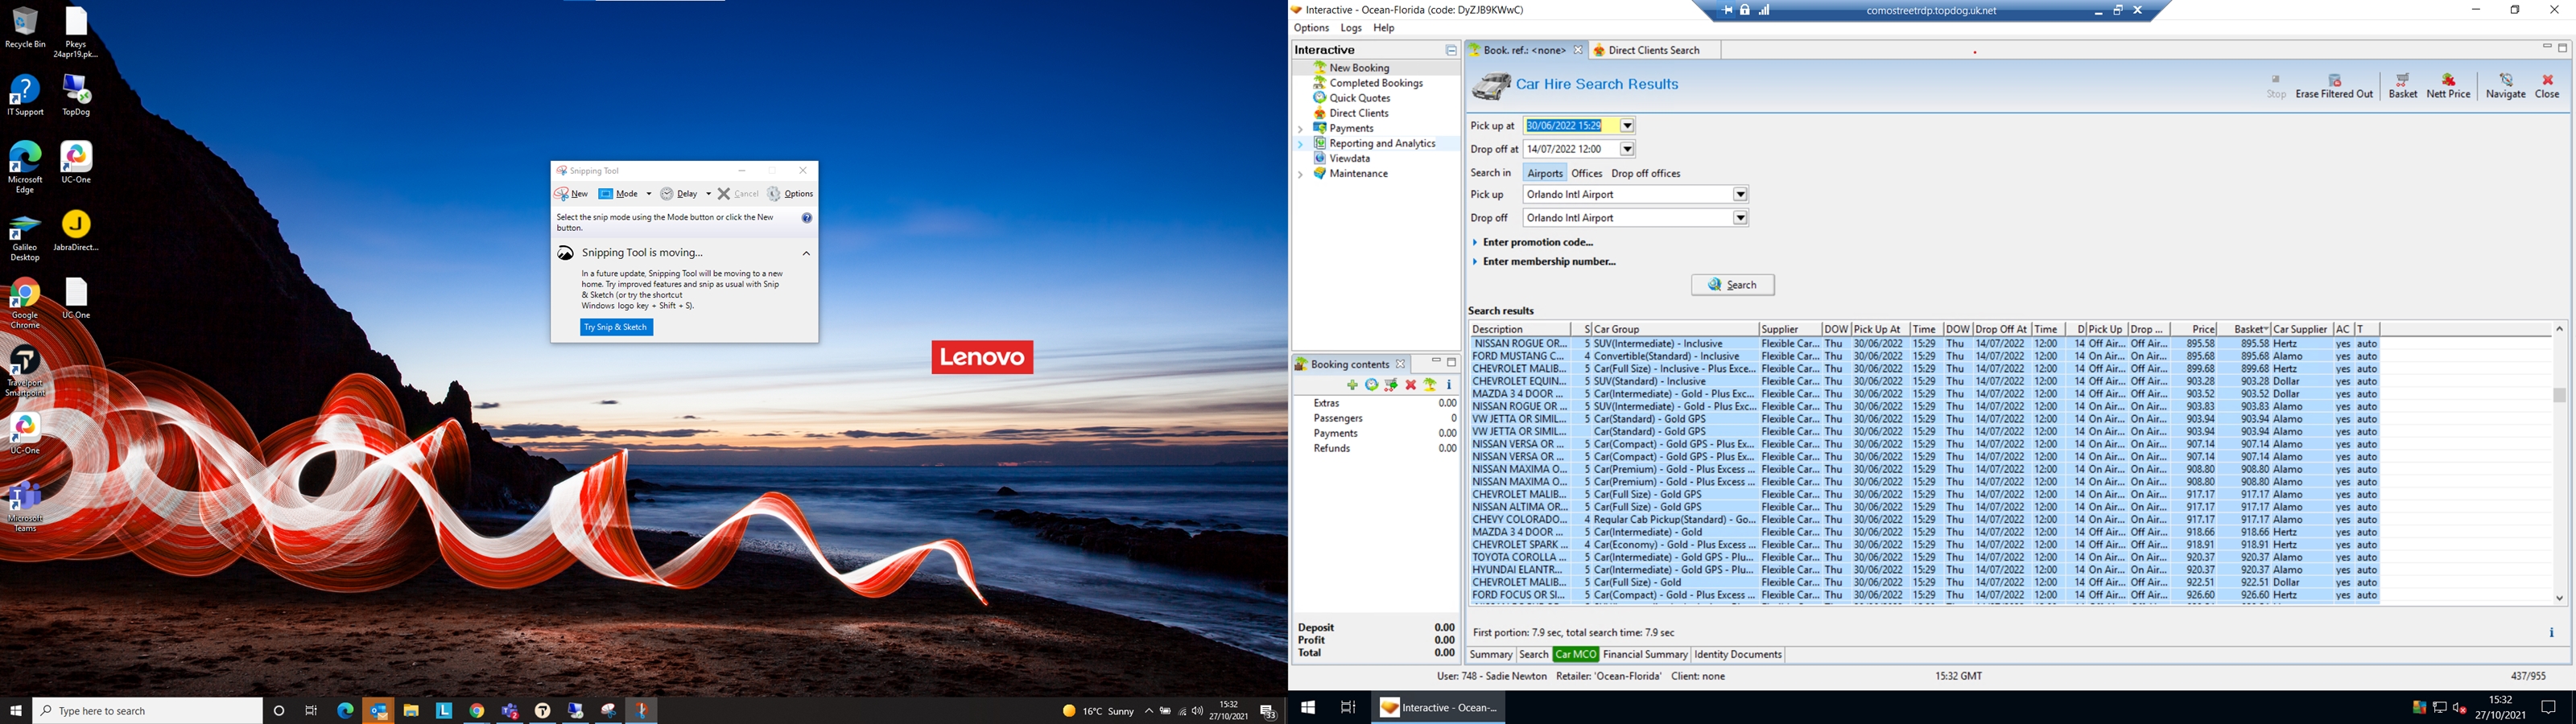Click Try Snip & Sketch button

click(617, 327)
